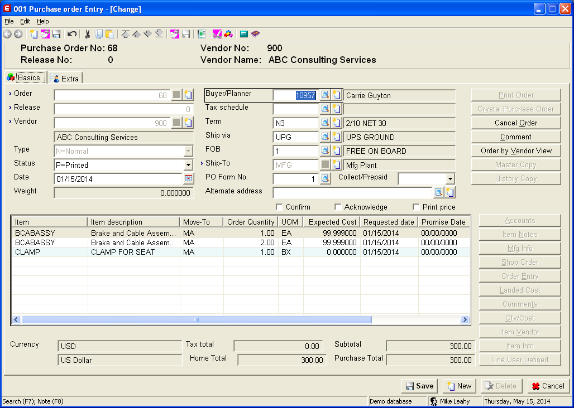Click the Order Quantity column header
Screen dimensions: 574x408
[x=250, y=222]
